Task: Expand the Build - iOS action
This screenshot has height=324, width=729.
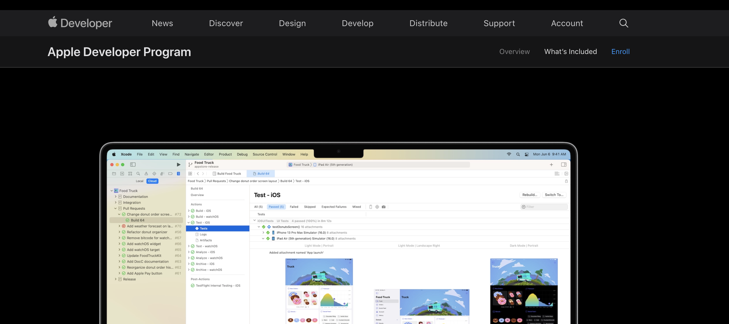Action: pos(189,211)
